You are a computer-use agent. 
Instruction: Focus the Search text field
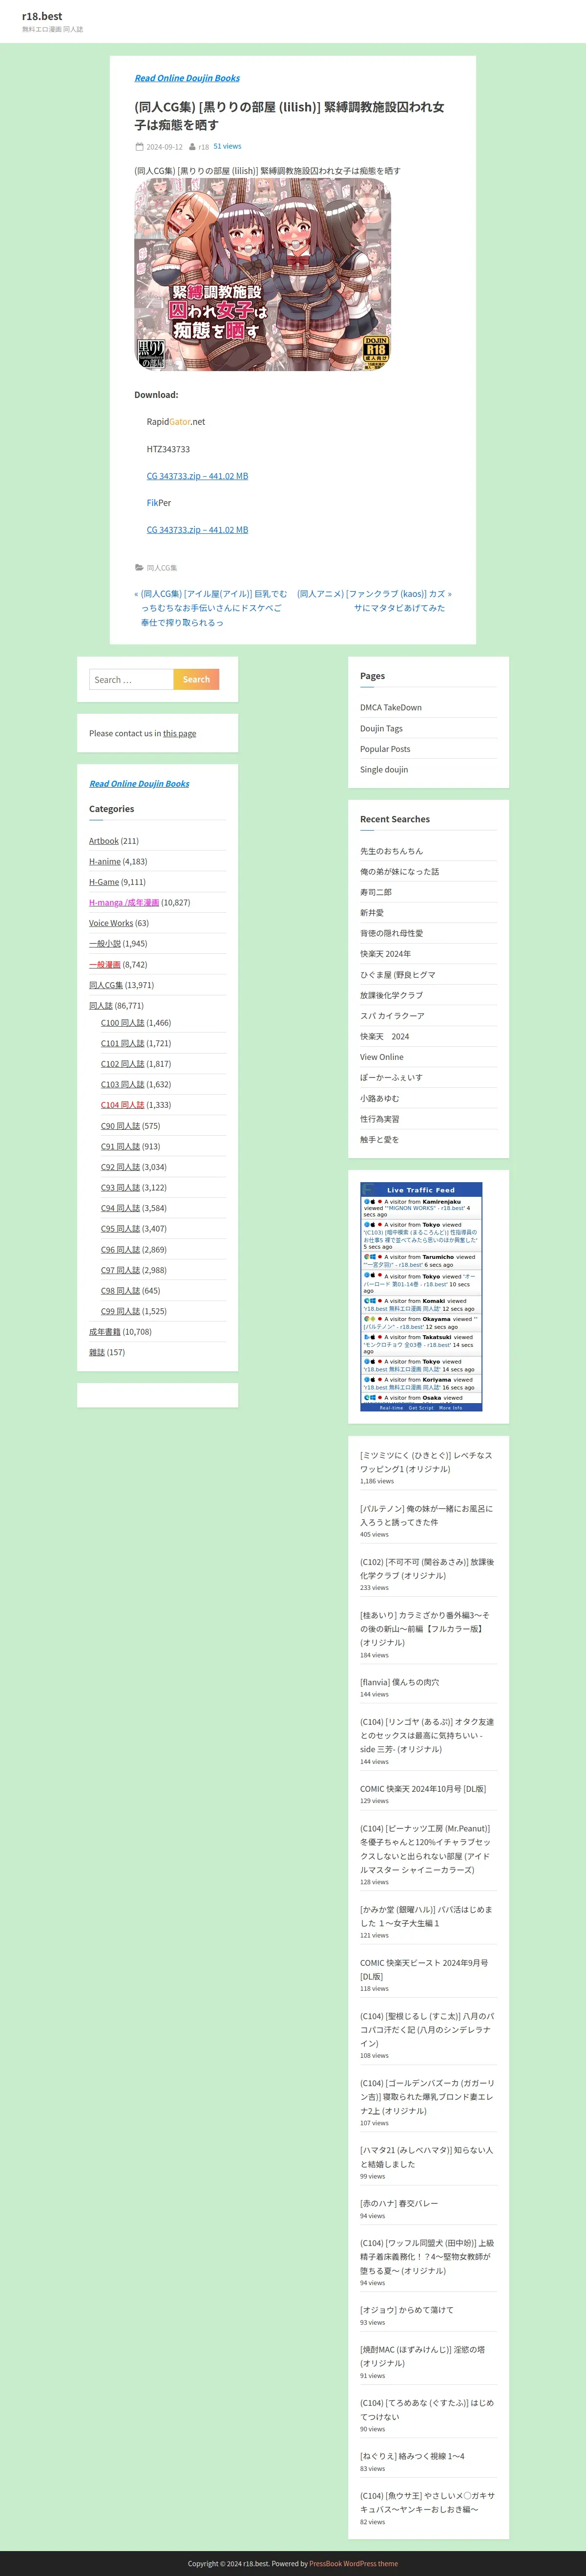point(132,680)
